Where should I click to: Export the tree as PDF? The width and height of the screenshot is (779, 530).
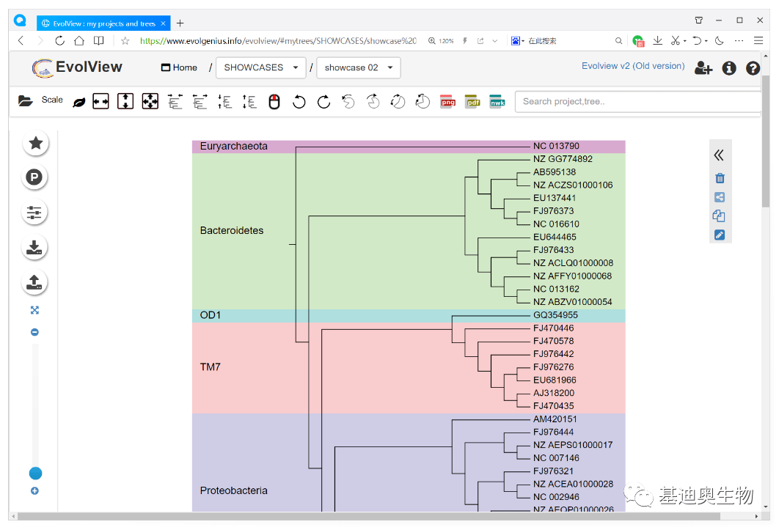(x=472, y=102)
